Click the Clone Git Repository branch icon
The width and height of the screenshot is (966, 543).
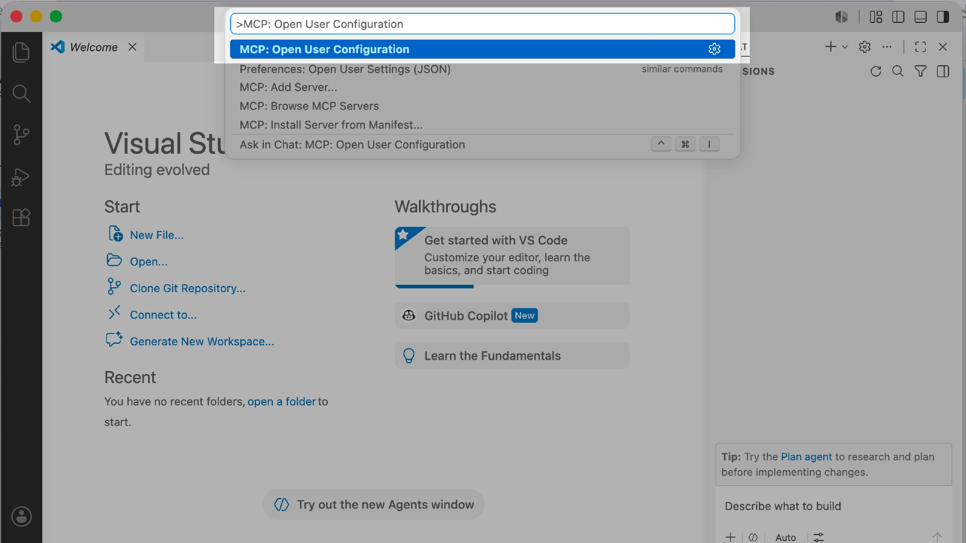(114, 286)
